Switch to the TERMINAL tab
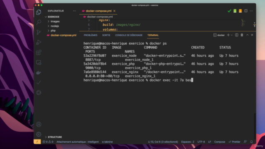This screenshot has height=149, width=265. click(153, 35)
